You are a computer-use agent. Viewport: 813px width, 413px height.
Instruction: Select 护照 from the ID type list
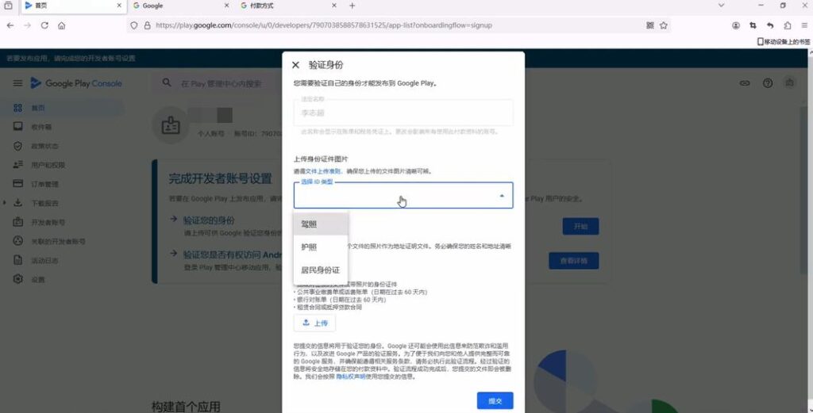pos(309,247)
